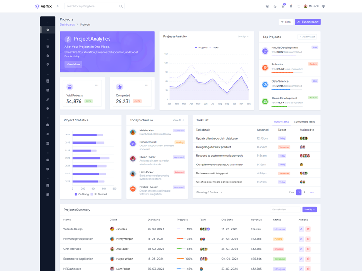Toggle fullscreen mode icon
Viewport: 362px width, 271px height.
coord(299,6)
